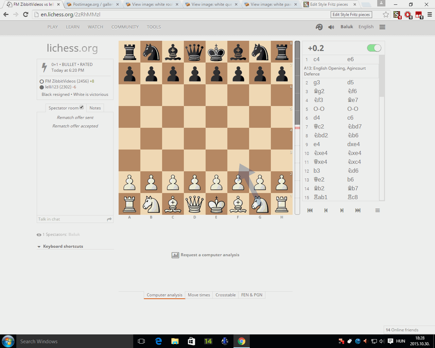Step back one move
Viewport: 435px width, 348px height.
pos(326,210)
